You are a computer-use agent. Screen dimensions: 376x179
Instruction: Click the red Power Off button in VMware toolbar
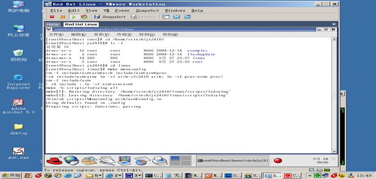click(x=52, y=17)
